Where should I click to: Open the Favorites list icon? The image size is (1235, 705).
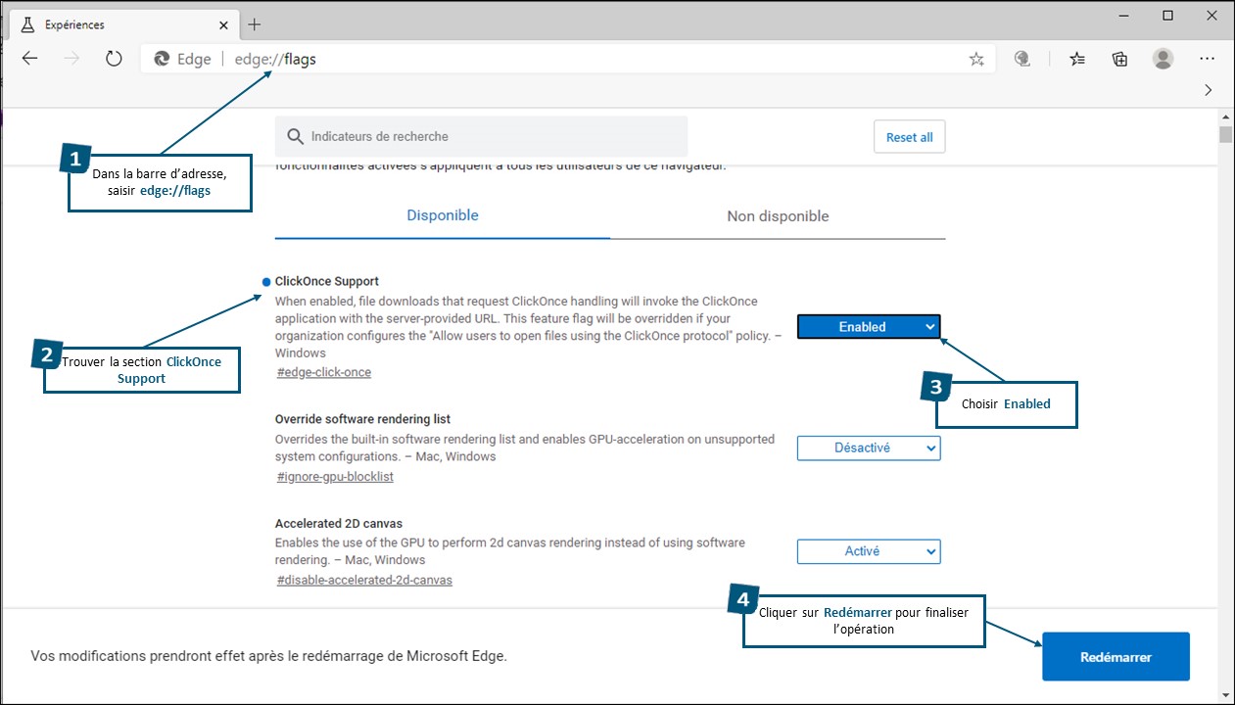point(1077,59)
